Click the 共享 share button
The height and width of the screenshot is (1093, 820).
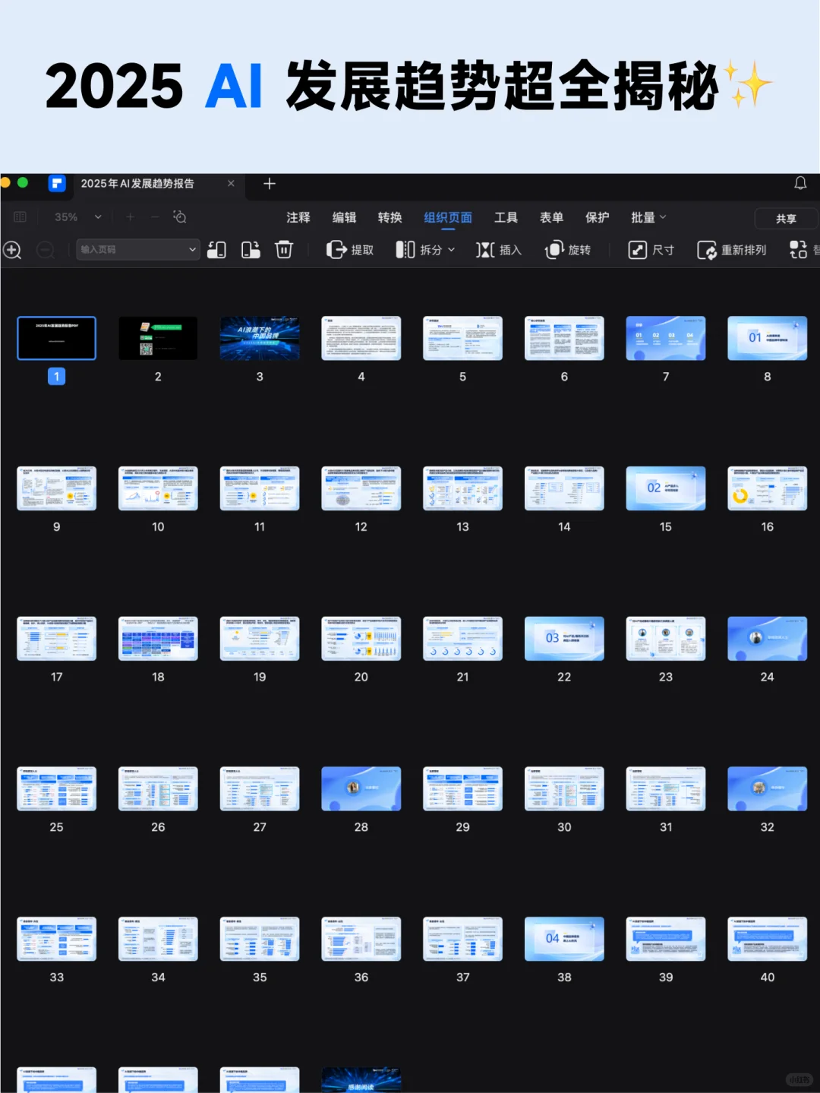[x=786, y=218]
